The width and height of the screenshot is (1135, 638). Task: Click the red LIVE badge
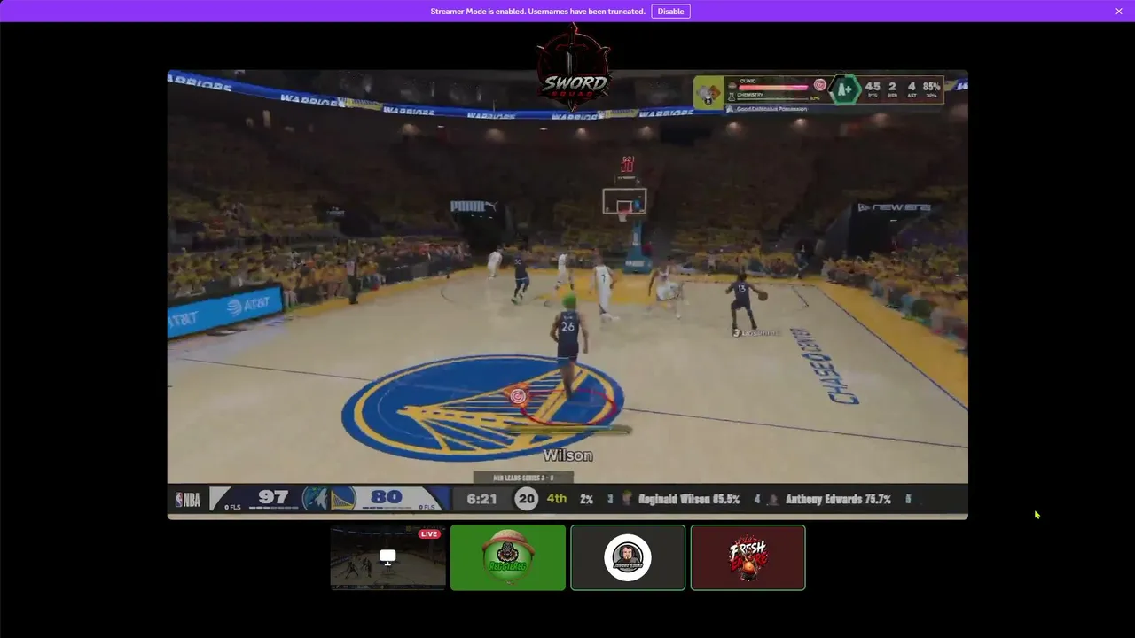coord(429,534)
